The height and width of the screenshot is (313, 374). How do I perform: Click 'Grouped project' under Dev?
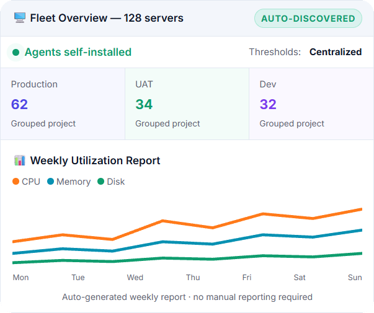292,123
